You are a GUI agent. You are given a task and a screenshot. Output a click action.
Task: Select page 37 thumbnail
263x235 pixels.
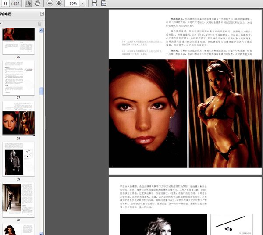(x=18, y=77)
